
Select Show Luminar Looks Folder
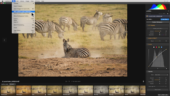(x=23, y=13)
